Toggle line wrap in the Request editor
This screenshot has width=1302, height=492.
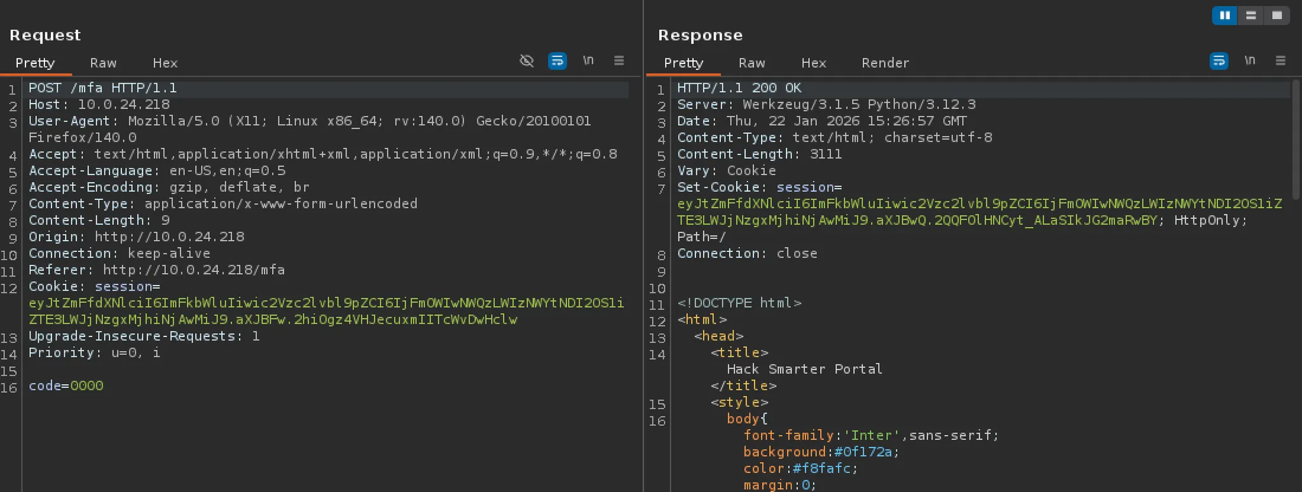(x=557, y=61)
